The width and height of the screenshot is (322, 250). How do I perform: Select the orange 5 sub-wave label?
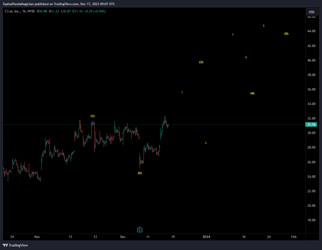264,26
